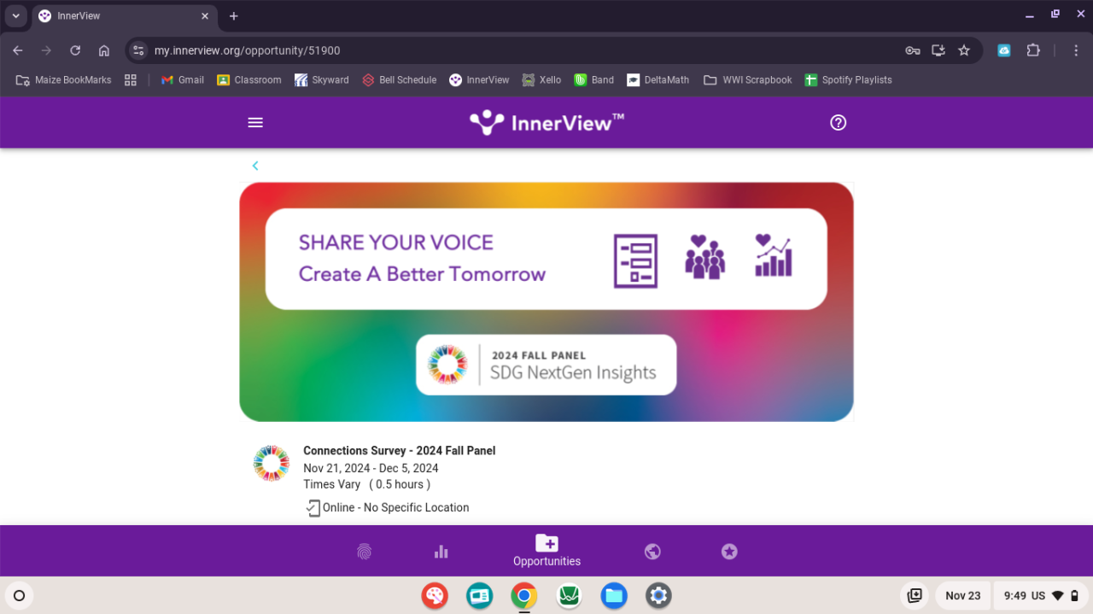The height and width of the screenshot is (614, 1093).
Task: Open the Skyward bookmark
Action: click(x=322, y=79)
